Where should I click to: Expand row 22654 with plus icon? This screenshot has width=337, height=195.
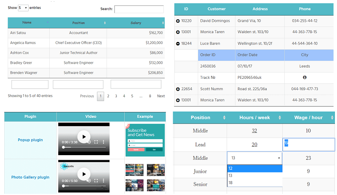(178, 89)
